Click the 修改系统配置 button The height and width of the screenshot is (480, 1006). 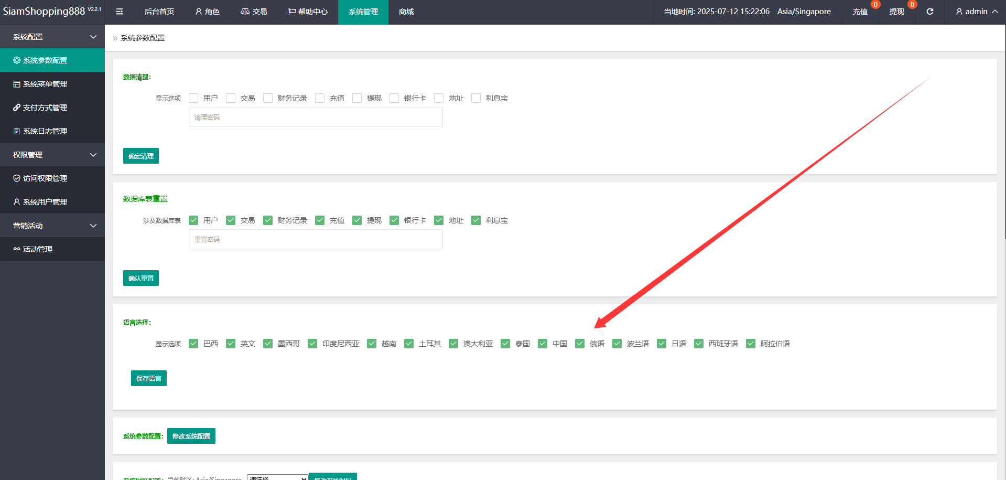191,436
